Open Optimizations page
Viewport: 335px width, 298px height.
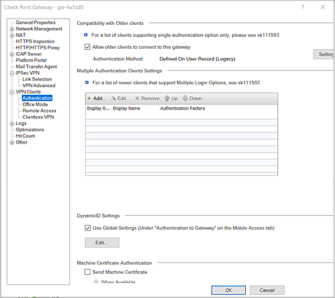tap(30, 129)
